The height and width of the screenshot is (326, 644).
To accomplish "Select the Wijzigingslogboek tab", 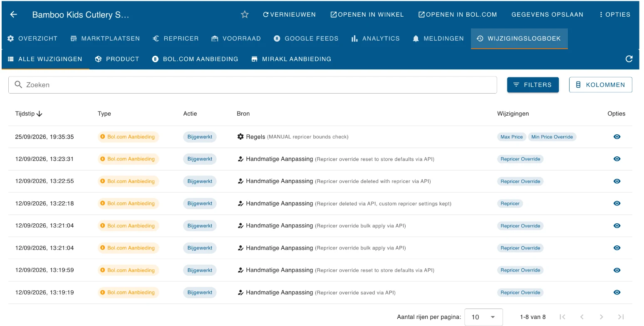I will coord(519,39).
